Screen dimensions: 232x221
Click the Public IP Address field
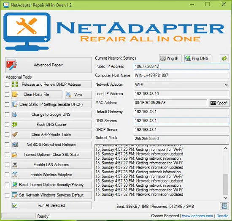point(181,66)
